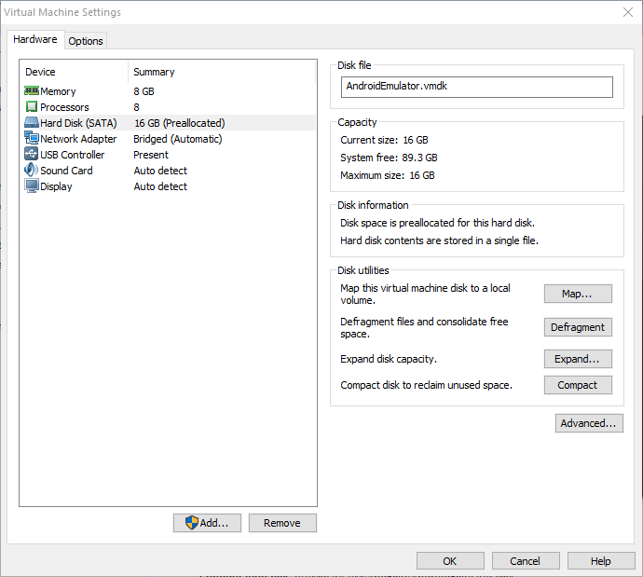This screenshot has height=577, width=643.
Task: Select the Hard Disk (SATA) drive icon
Action: click(31, 123)
